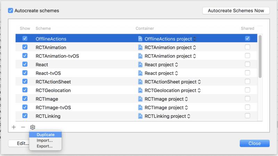Enable Shared for RCTImage scheme
Image resolution: width=278 pixels, height=156 pixels.
tap(247, 99)
